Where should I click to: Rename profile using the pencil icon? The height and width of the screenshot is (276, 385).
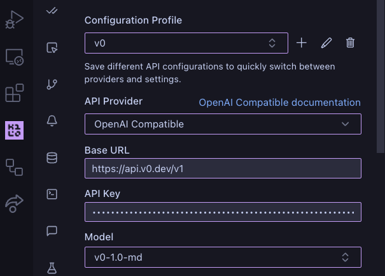[326, 43]
